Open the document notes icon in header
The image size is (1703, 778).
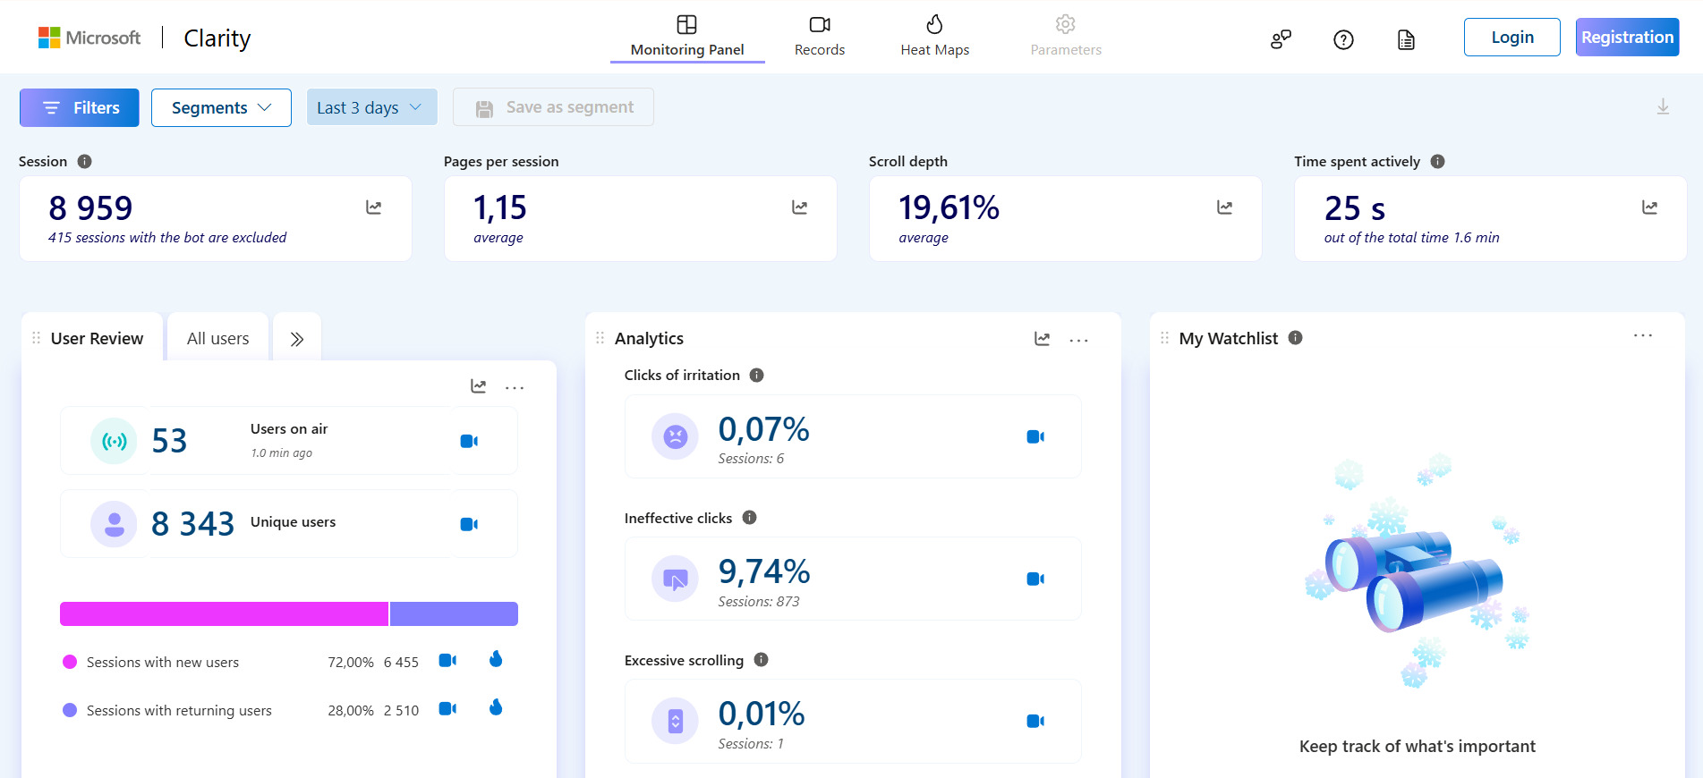1406,39
